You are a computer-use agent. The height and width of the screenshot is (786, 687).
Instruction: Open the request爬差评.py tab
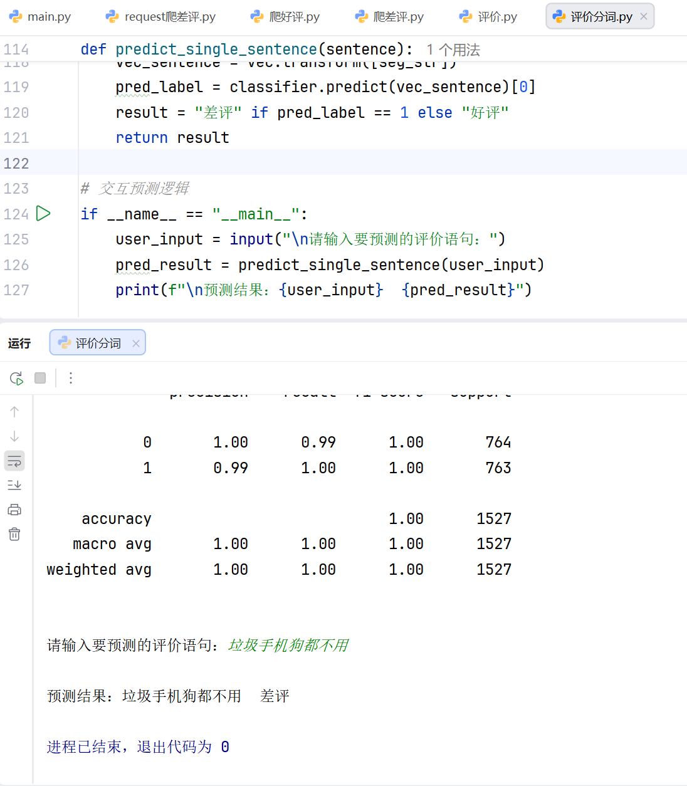pyautogui.click(x=161, y=17)
